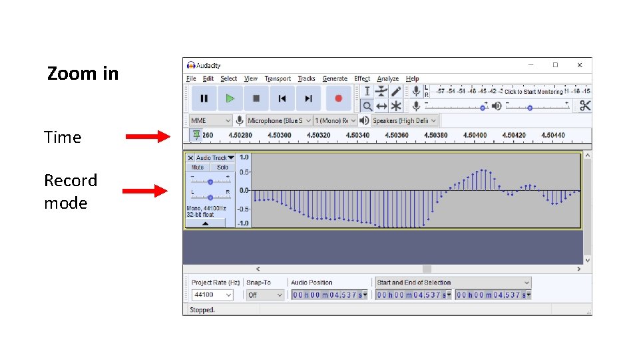Click the microphone icon beside recording device
This screenshot has height=359, width=639.
[x=240, y=120]
